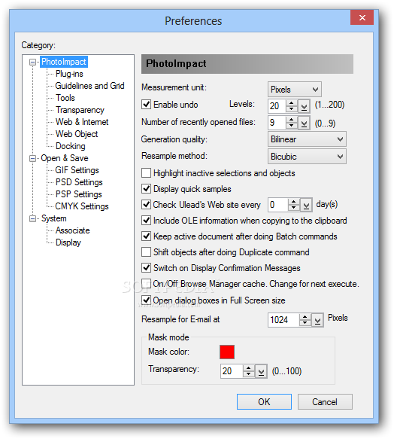The width and height of the screenshot is (394, 439).
Task: Toggle Open dialog boxes Full Screen
Action: tap(147, 300)
